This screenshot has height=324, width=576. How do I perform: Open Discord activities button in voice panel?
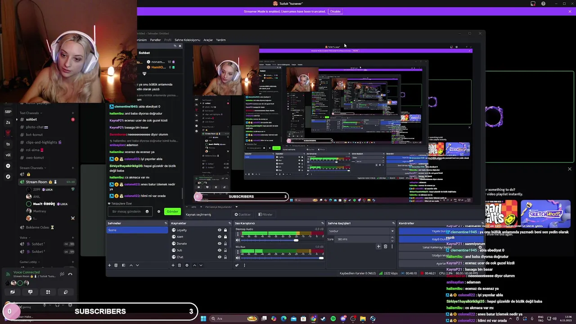pos(48,292)
